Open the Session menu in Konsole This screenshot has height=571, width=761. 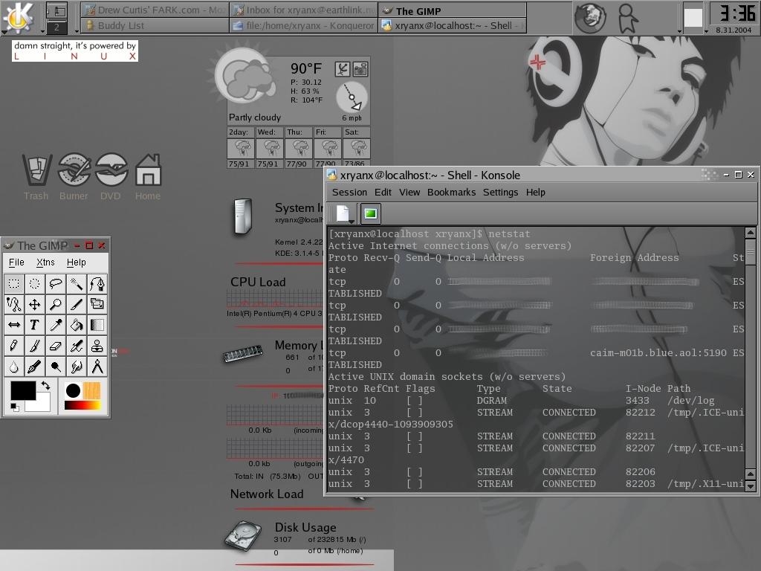349,193
